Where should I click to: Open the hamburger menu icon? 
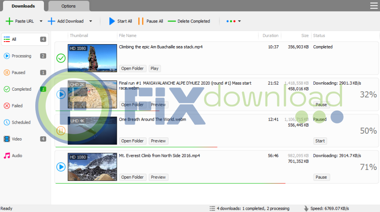coord(374,6)
